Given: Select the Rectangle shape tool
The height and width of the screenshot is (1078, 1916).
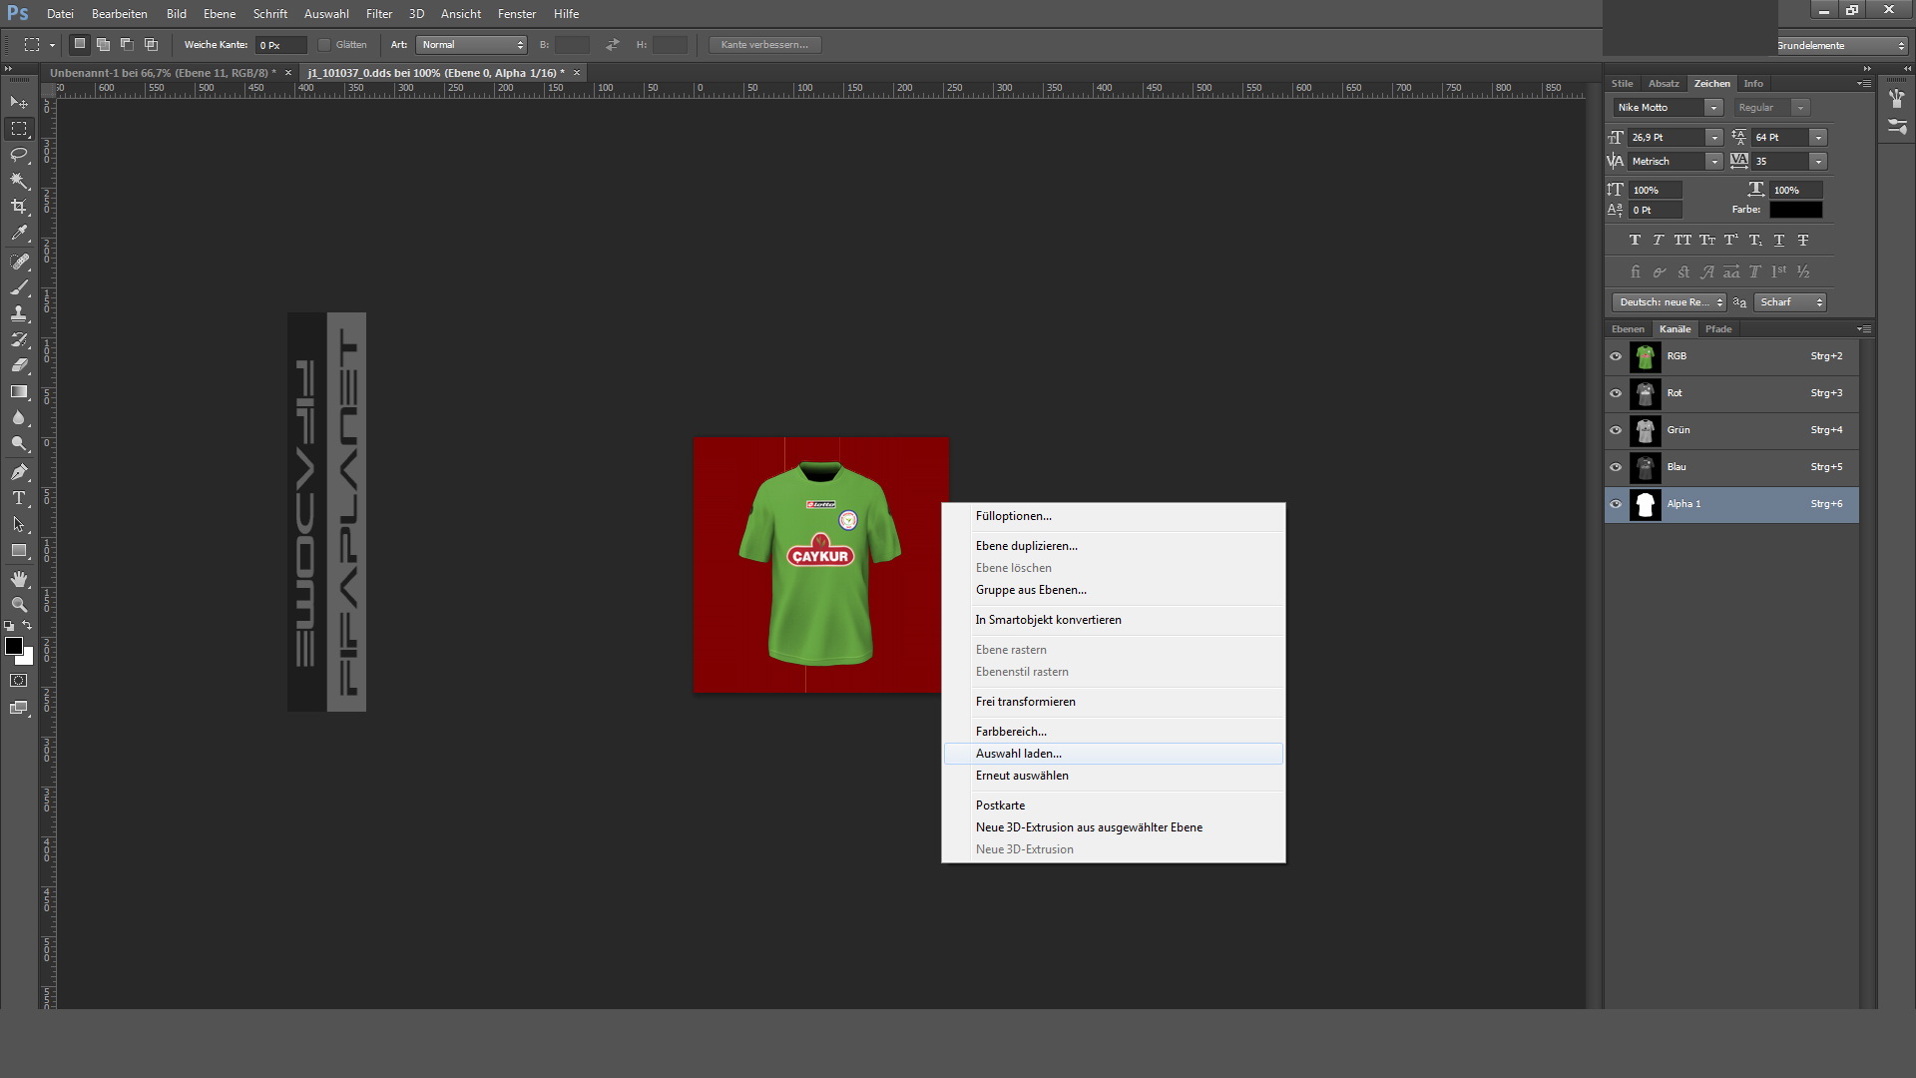Looking at the screenshot, I should point(19,551).
